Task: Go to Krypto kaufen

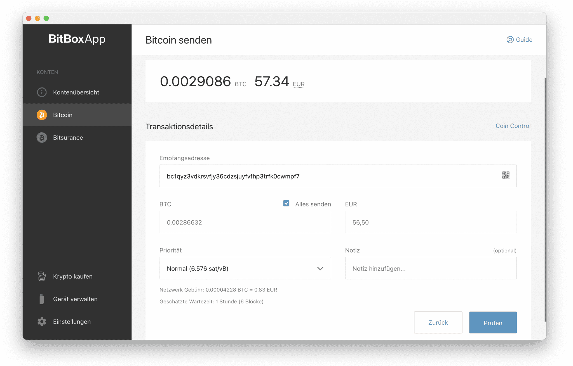Action: pyautogui.click(x=77, y=276)
